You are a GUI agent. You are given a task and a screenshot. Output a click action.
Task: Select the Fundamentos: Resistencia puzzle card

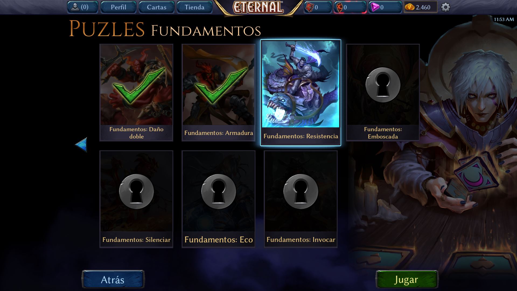tap(301, 93)
